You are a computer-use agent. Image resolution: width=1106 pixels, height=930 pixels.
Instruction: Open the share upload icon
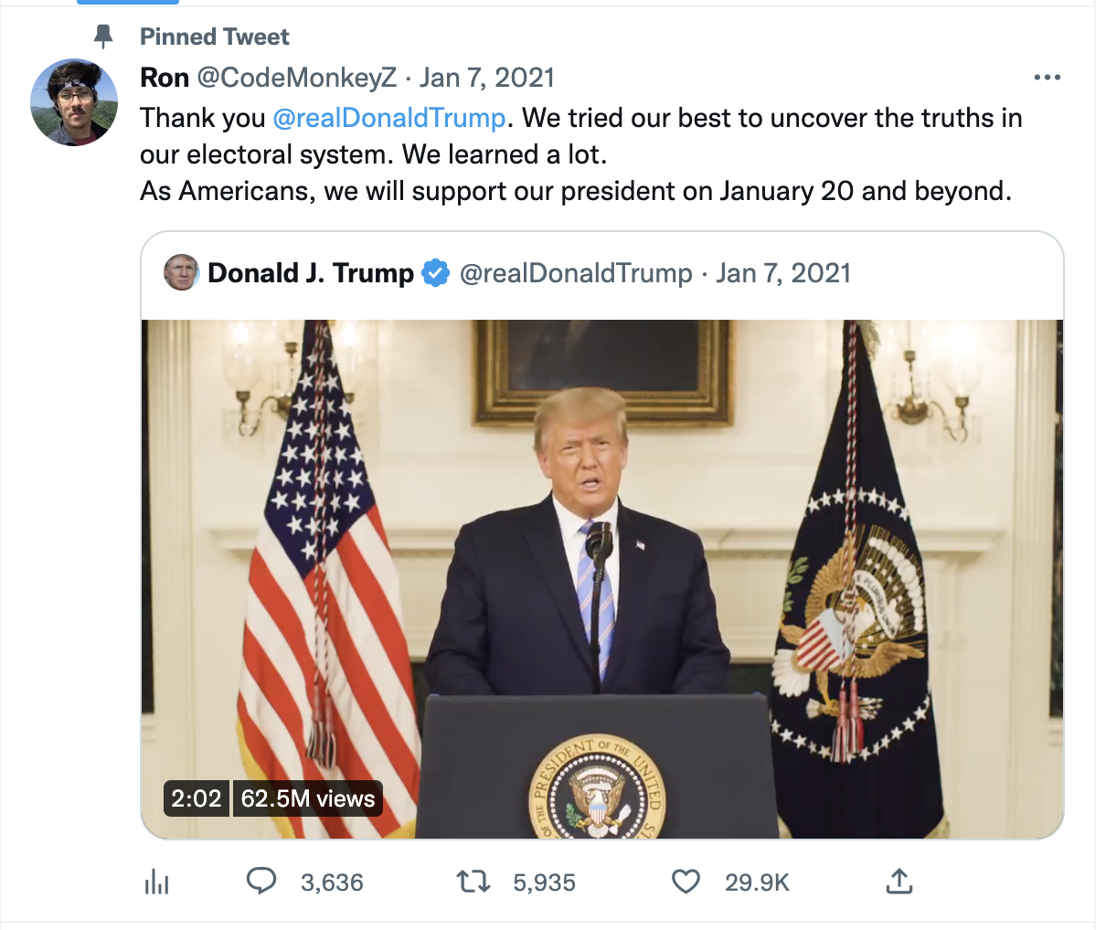(899, 882)
